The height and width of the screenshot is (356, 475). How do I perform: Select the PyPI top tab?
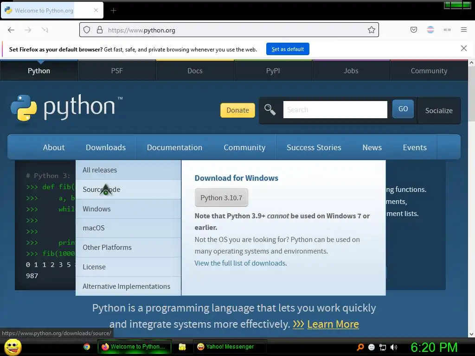coord(273,71)
